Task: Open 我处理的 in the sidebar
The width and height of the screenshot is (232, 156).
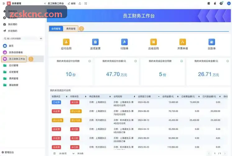Action: 12,24
